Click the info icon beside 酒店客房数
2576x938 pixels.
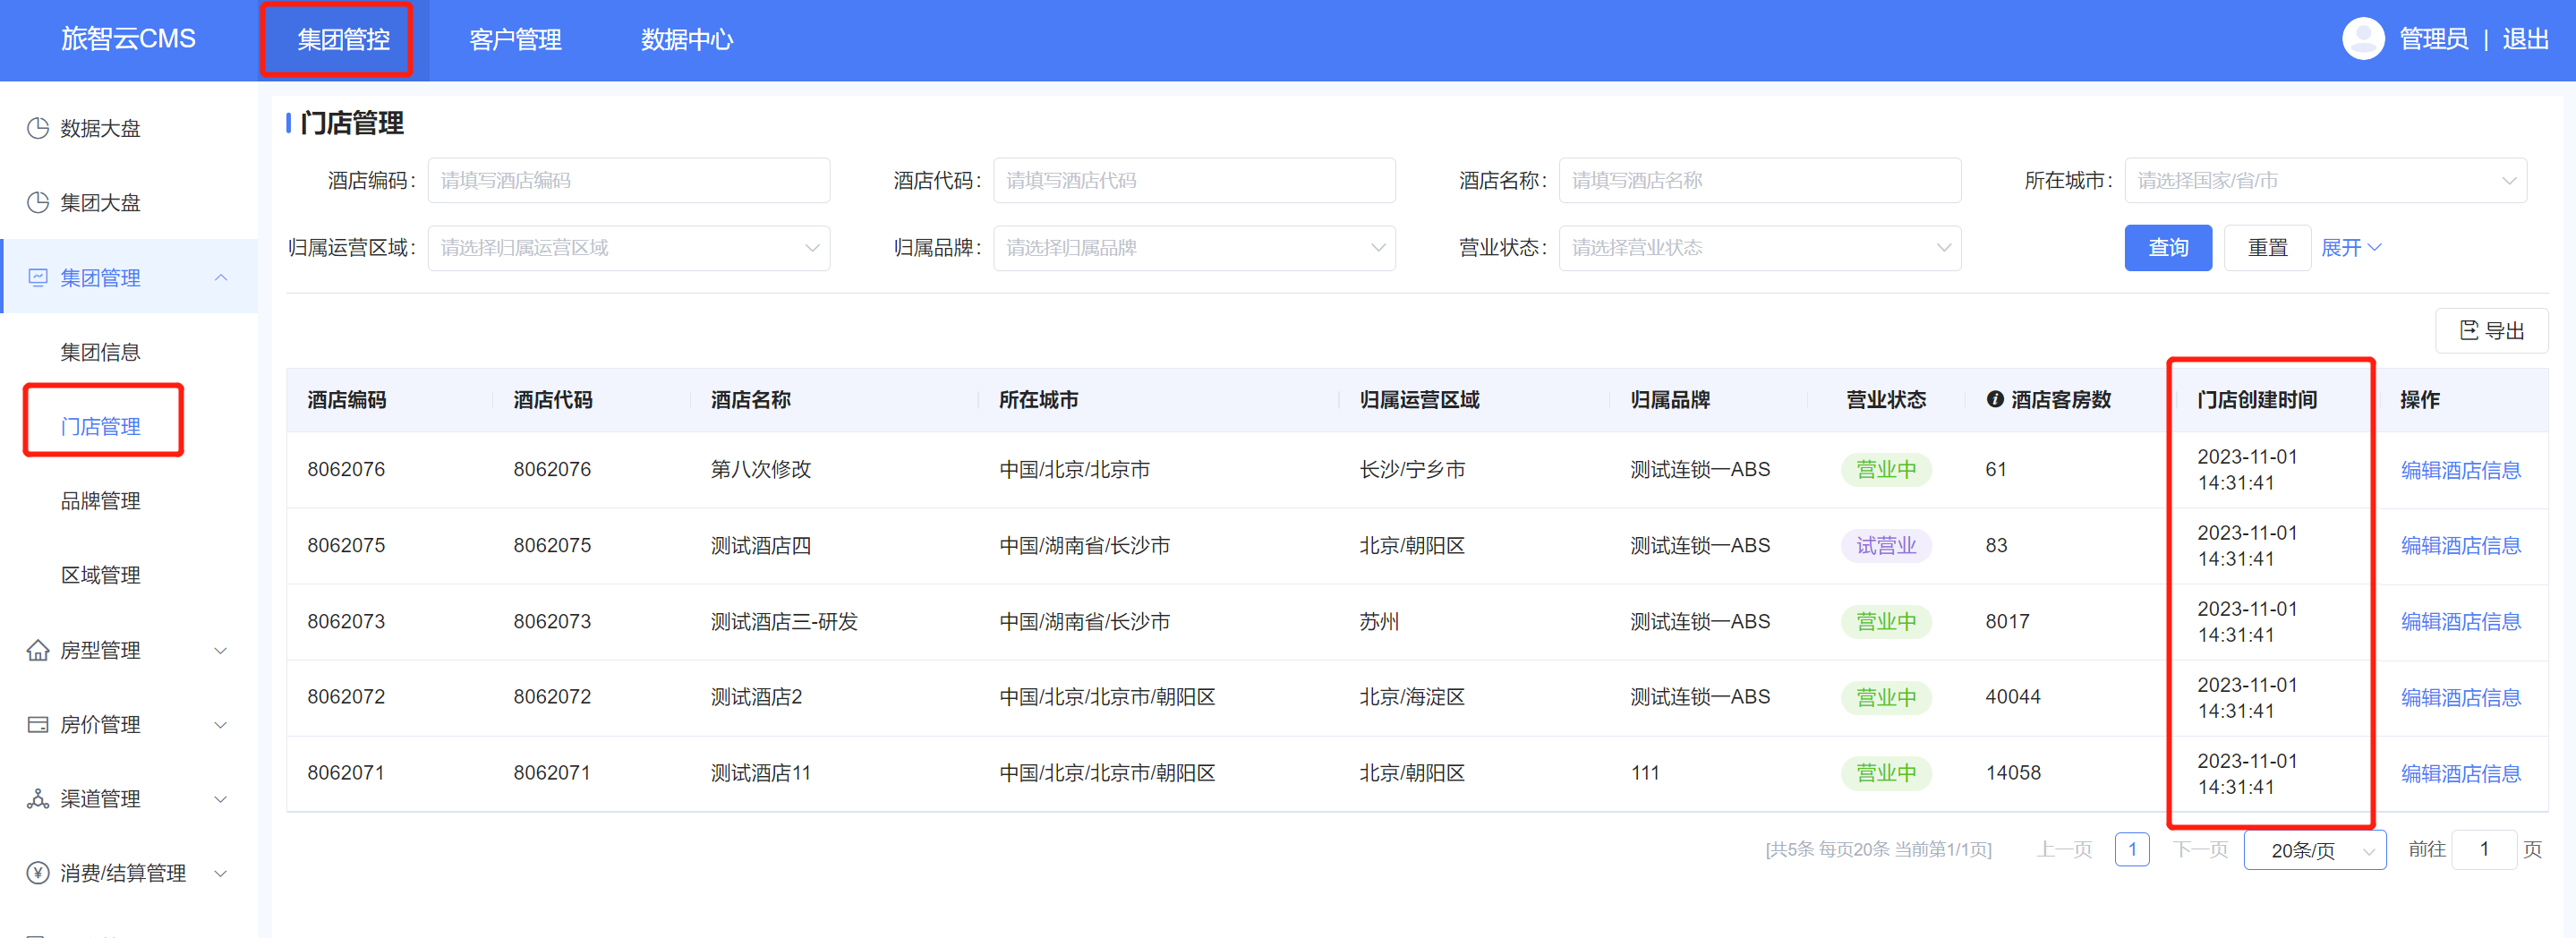coord(1995,399)
